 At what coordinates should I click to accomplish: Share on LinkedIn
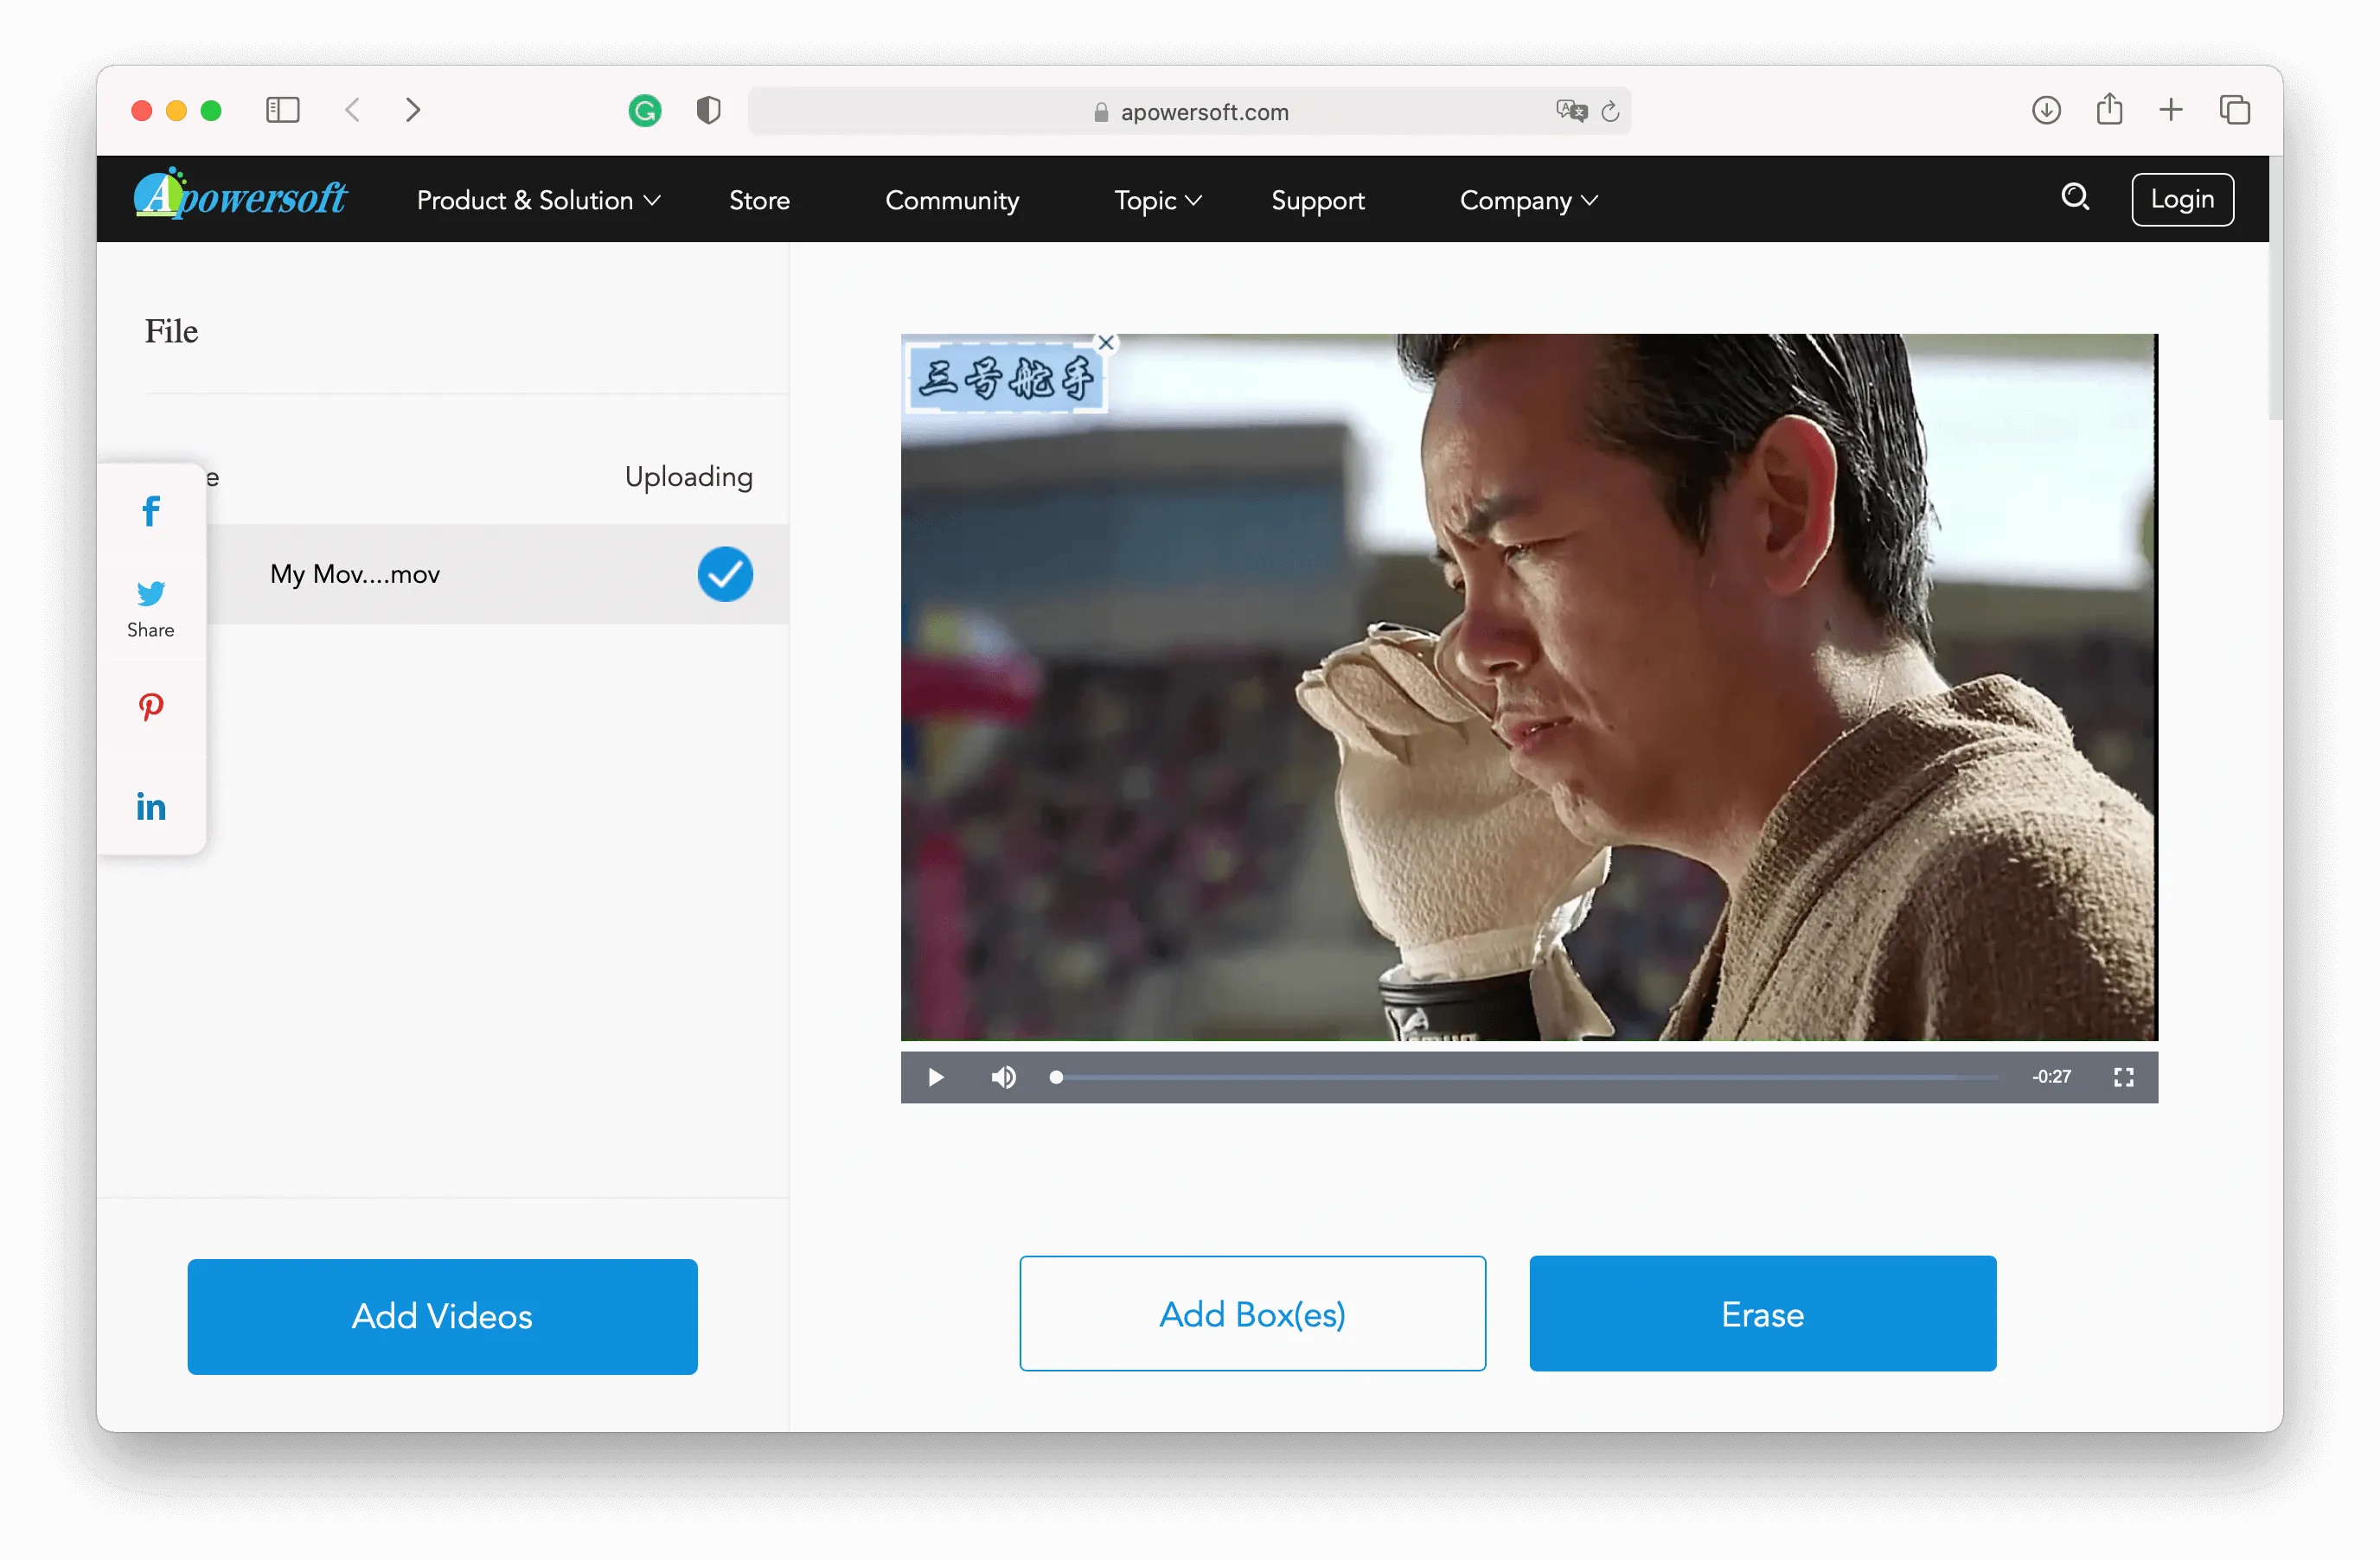pos(151,806)
